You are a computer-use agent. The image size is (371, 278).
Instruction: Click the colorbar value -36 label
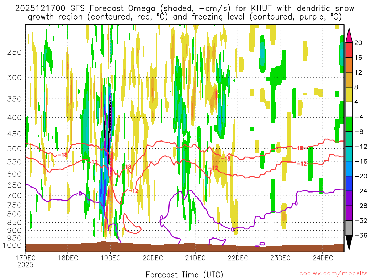361,235
